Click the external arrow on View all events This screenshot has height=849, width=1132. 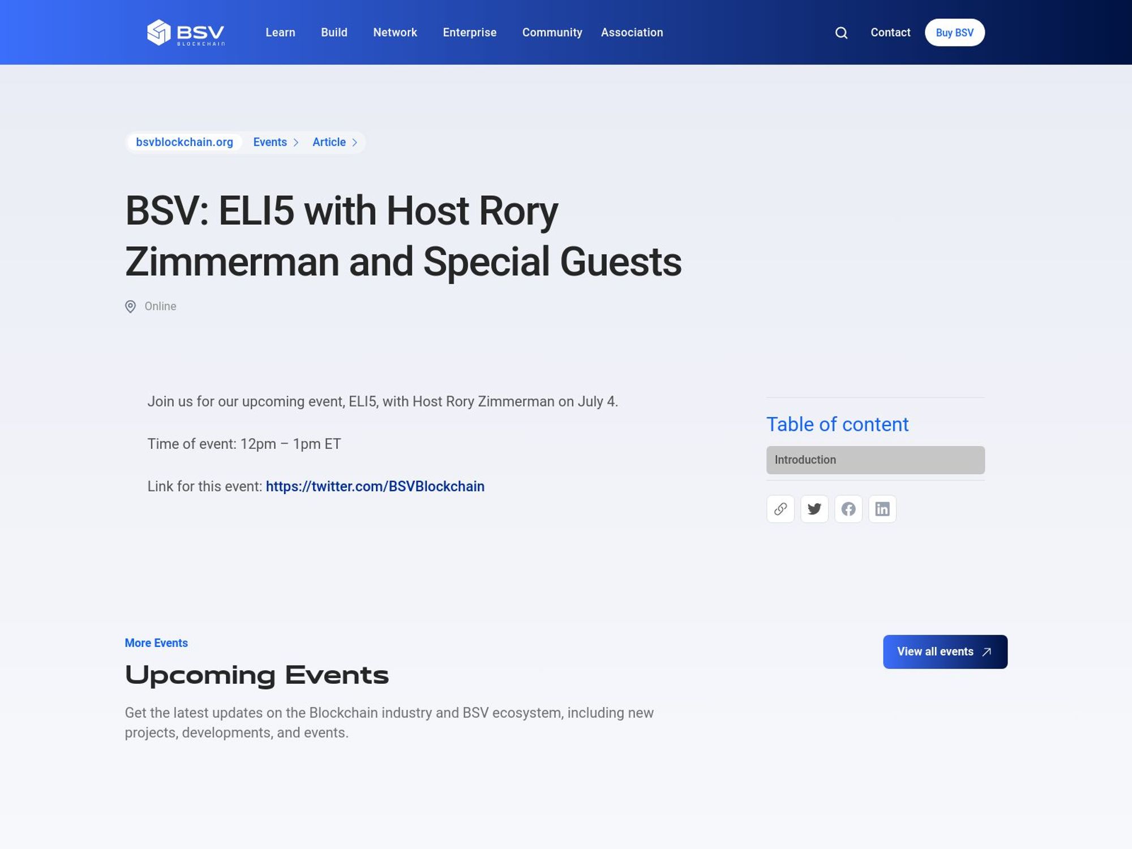click(x=987, y=651)
